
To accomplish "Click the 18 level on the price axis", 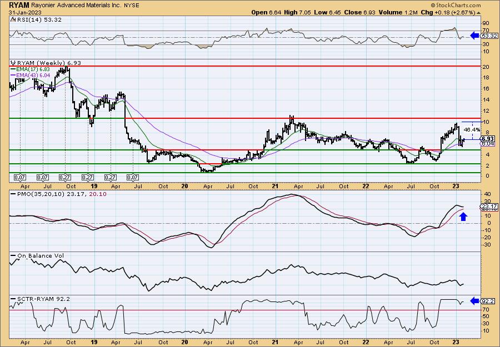I will [486, 77].
